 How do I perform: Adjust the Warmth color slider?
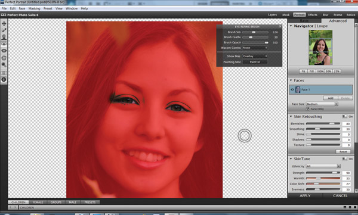pos(323,178)
